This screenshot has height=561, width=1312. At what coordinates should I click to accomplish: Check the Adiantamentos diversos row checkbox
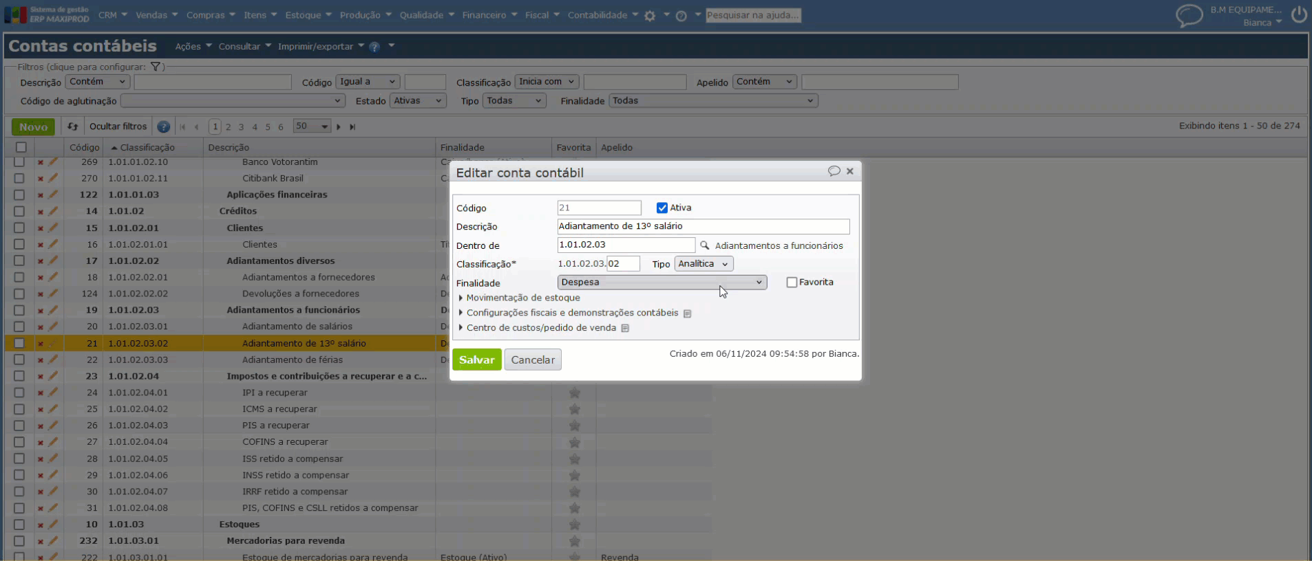(19, 261)
